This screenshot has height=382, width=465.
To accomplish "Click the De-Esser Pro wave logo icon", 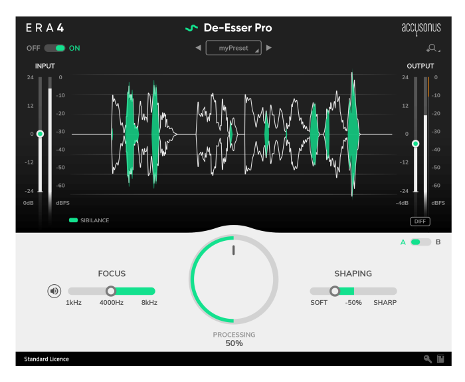I will (191, 28).
